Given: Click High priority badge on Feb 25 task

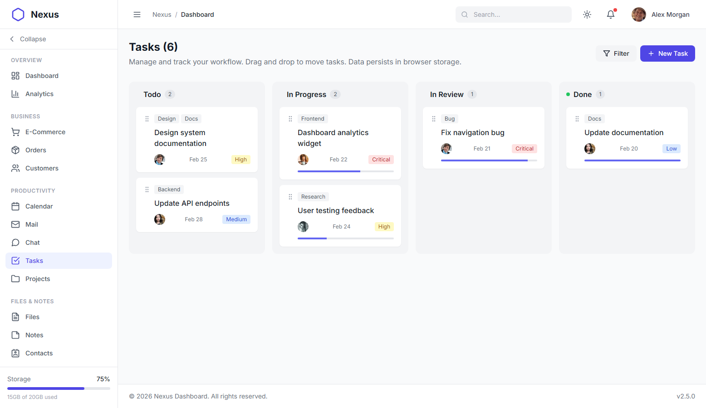Looking at the screenshot, I should pos(241,160).
